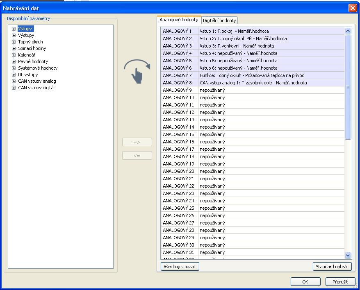Confirm the dialog with OK
The width and height of the screenshot is (360, 290).
click(x=305, y=282)
